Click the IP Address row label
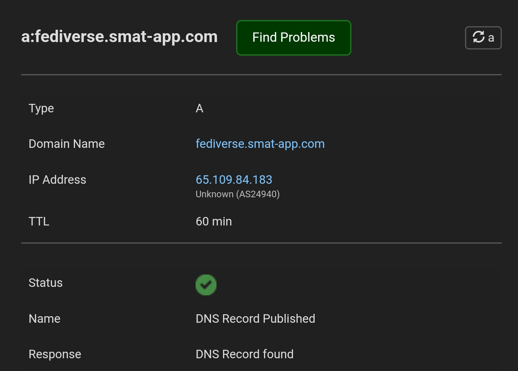 pyautogui.click(x=57, y=180)
